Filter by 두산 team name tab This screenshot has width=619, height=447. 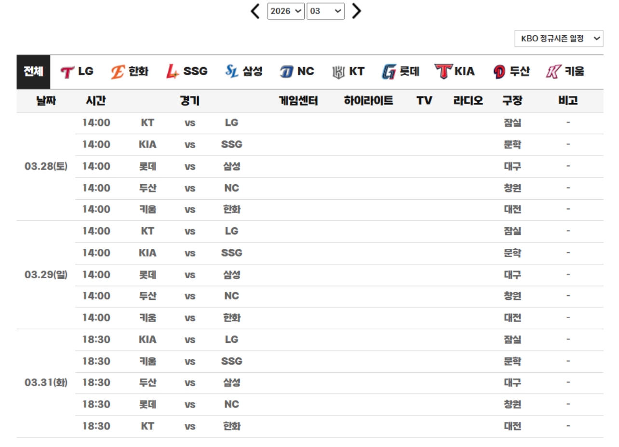519,72
